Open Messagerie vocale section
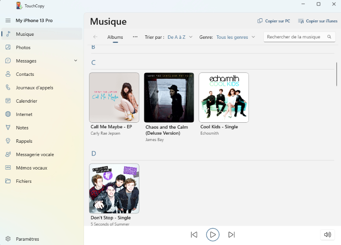341x245 pixels. point(42,155)
